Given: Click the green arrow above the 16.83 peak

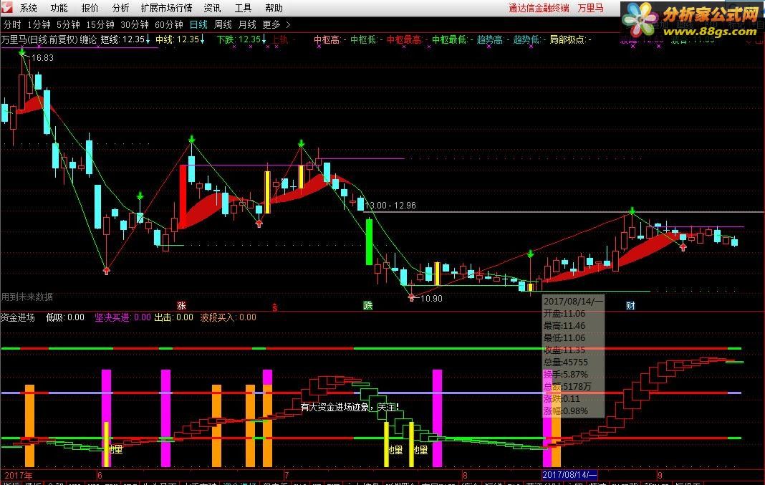Looking at the screenshot, I should coord(22,52).
